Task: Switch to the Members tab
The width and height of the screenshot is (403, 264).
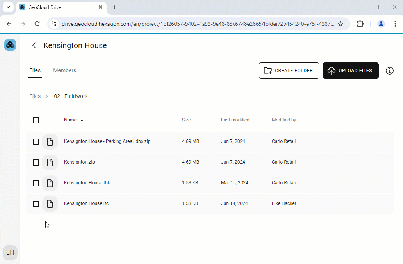Action: (x=64, y=70)
